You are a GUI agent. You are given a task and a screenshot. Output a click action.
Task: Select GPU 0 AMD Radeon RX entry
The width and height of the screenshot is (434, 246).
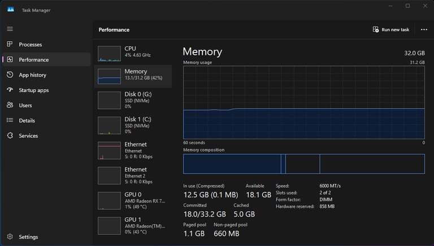pos(133,201)
